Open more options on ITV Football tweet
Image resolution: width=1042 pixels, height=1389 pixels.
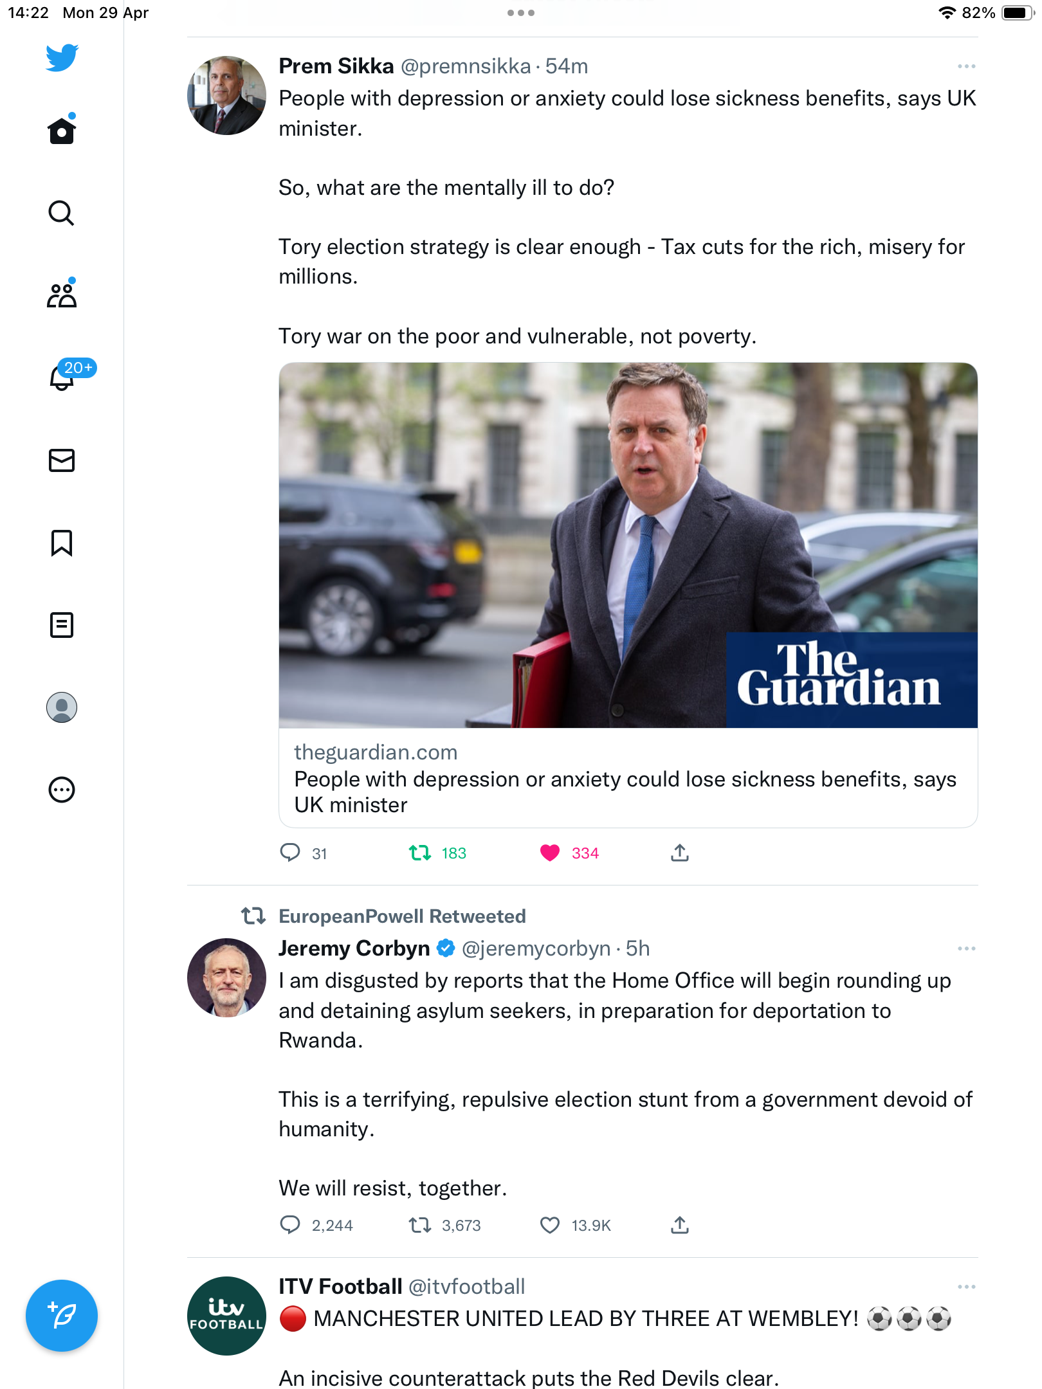click(966, 1287)
